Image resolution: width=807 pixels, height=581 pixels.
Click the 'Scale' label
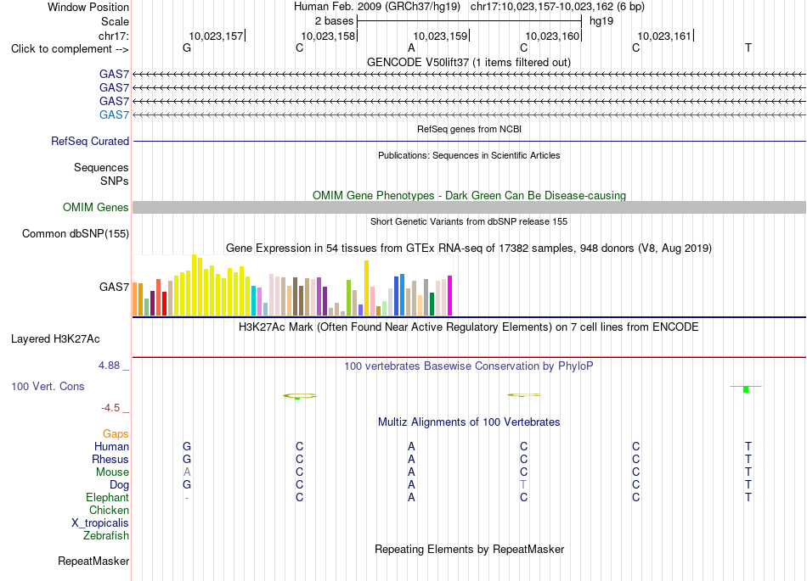point(115,21)
